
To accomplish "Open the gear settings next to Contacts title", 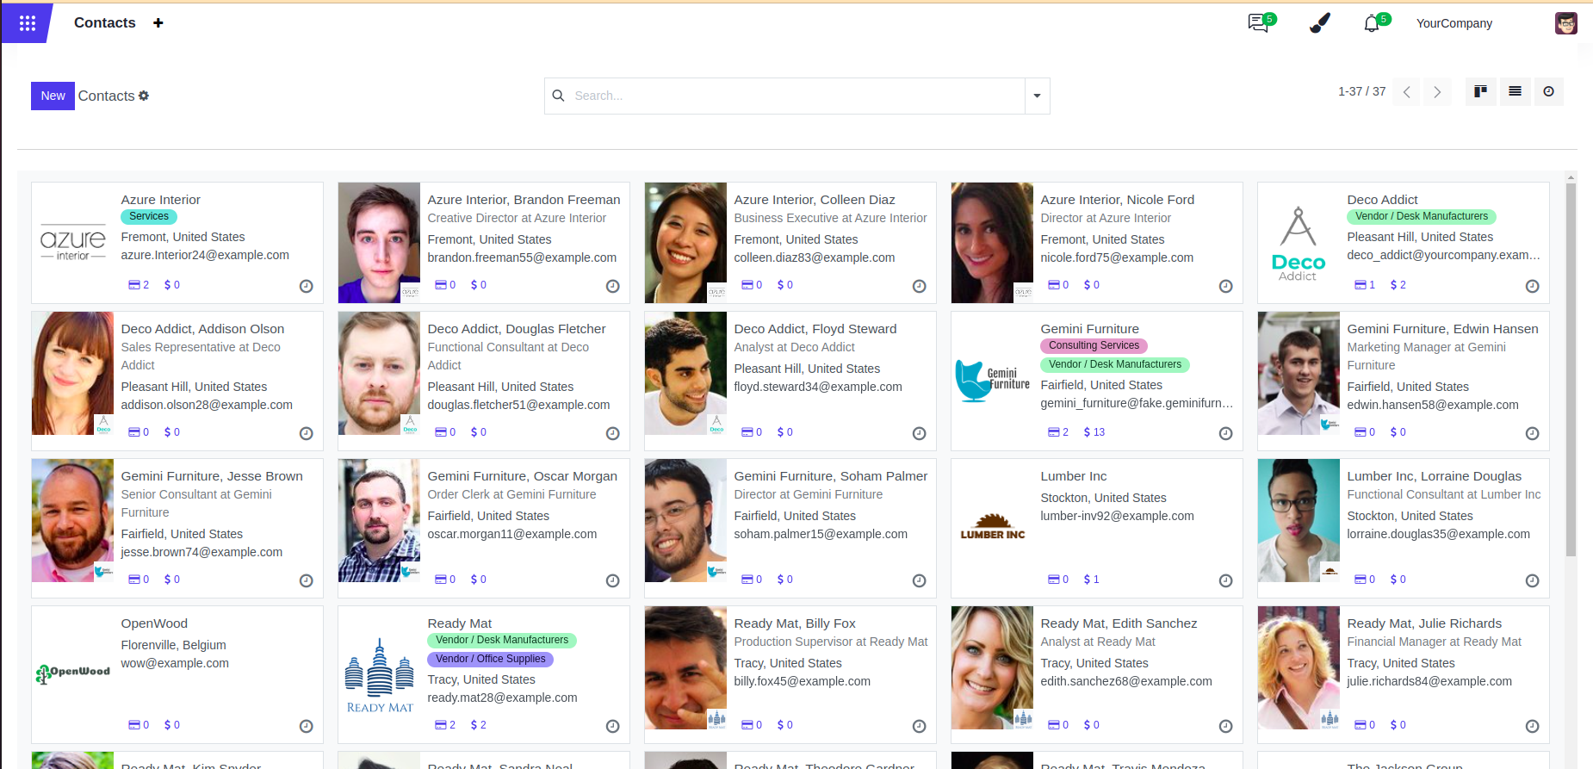I will pyautogui.click(x=144, y=96).
